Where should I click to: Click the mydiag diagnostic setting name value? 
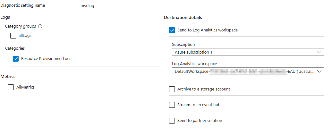87,6
